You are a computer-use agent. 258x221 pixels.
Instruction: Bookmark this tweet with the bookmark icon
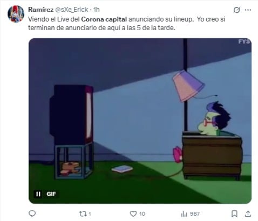pyautogui.click(x=234, y=213)
